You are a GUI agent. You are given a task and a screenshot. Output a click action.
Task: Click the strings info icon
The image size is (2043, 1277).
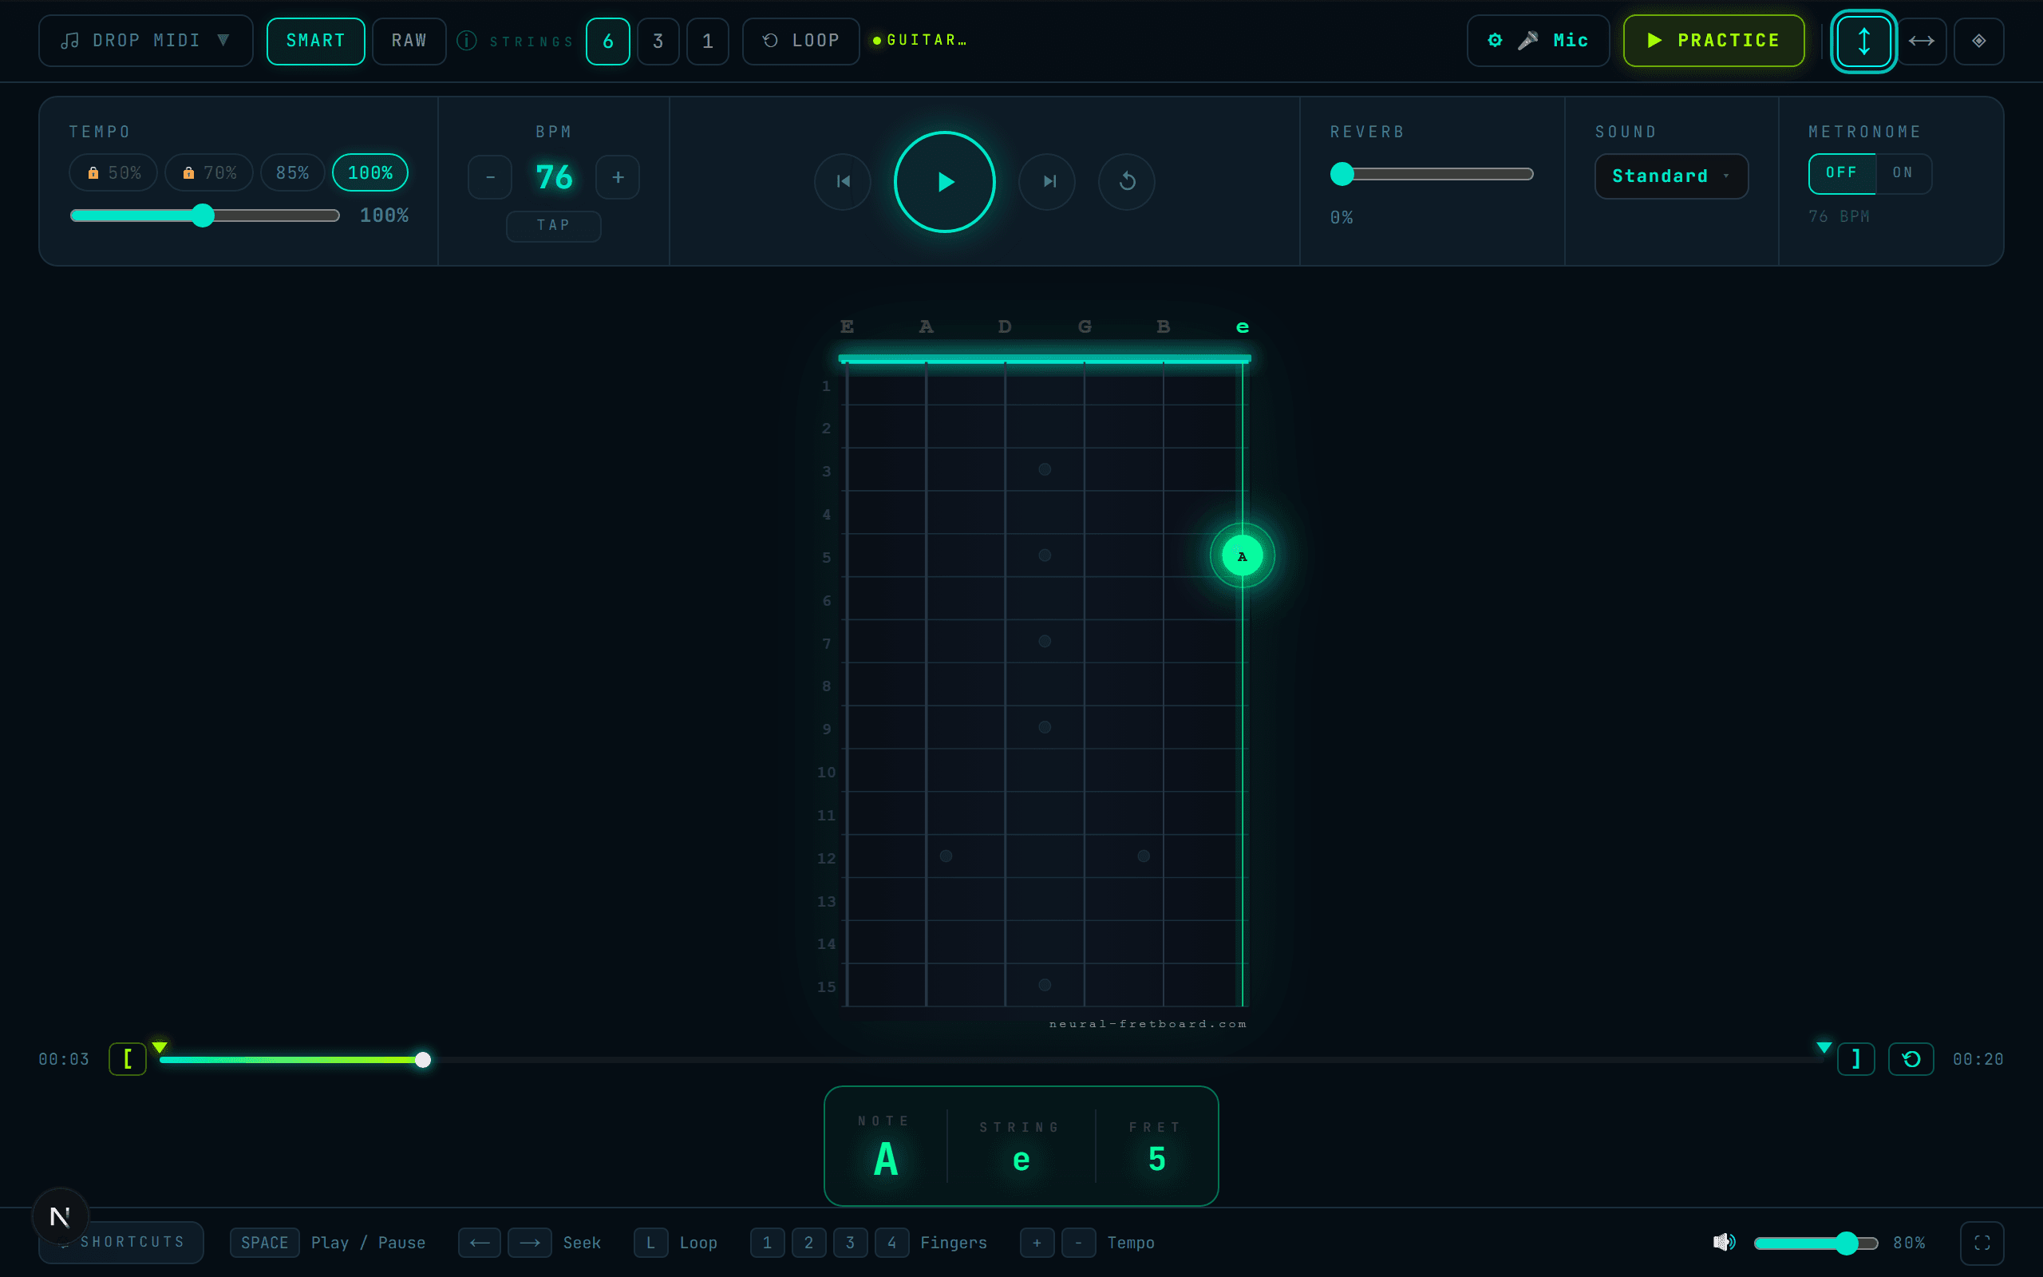click(467, 41)
